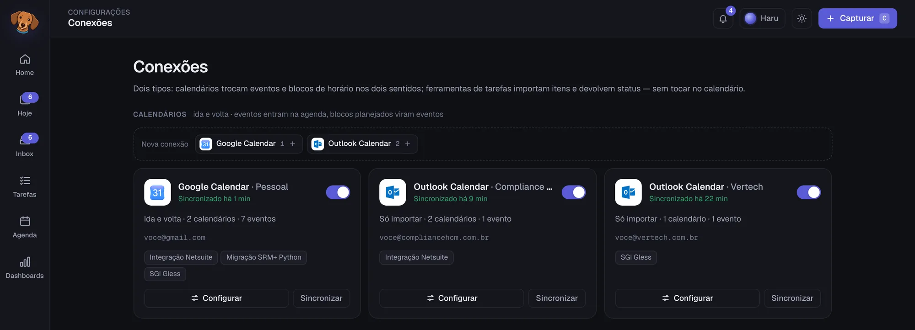This screenshot has height=330, width=915.
Task: Click the Google Calendar Pessoal card icon
Action: click(157, 192)
